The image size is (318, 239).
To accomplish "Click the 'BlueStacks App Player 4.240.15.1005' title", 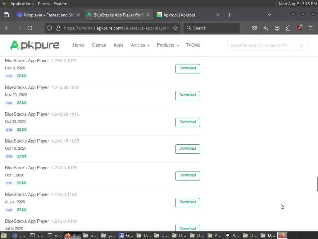I will click(x=42, y=141).
